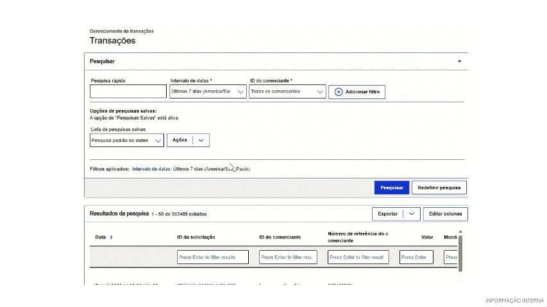Open the ID do comerciante dropdown
This screenshot has width=547, height=307.
pyautogui.click(x=287, y=91)
